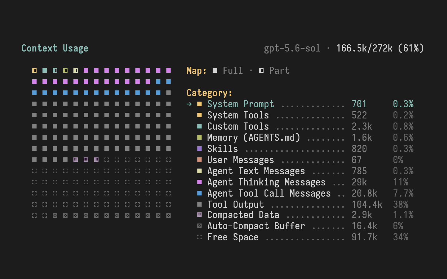Click the 38% Tool Output percentage
Image resolution: width=447 pixels, height=279 pixels.
[401, 205]
